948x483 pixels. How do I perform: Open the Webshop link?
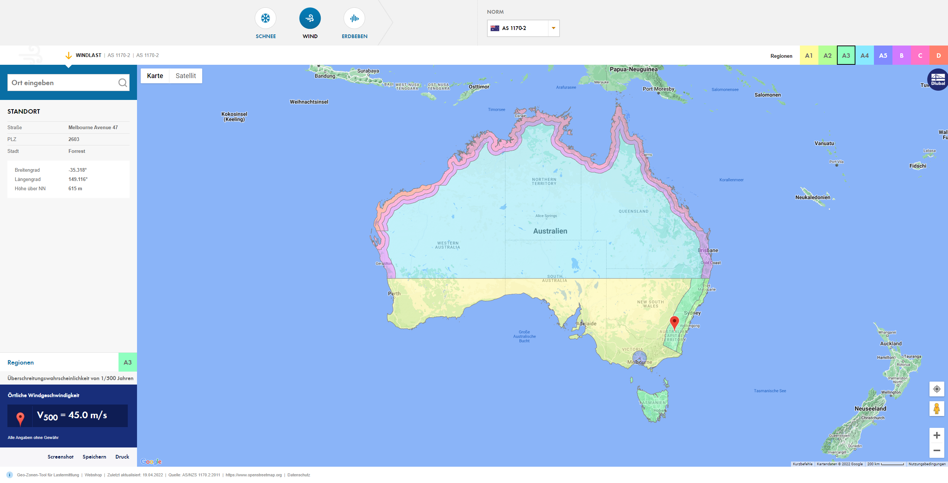[93, 475]
